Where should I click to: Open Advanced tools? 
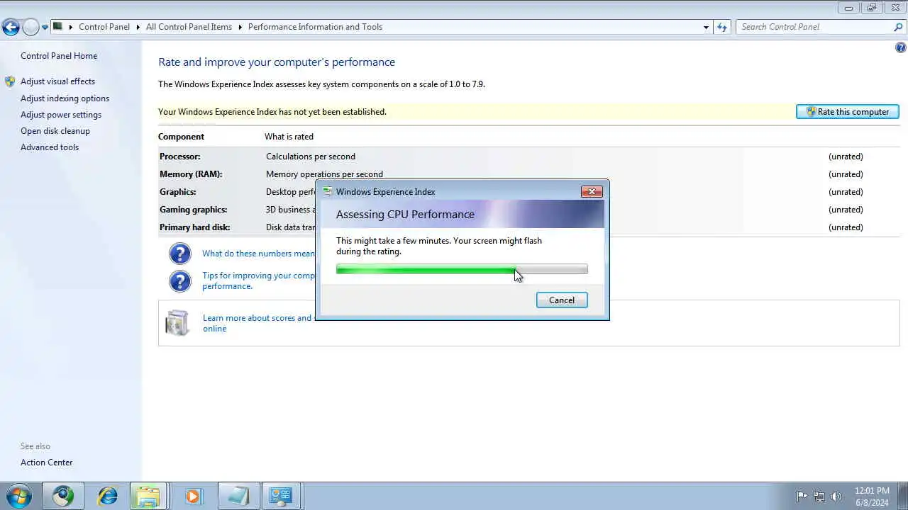[50, 147]
